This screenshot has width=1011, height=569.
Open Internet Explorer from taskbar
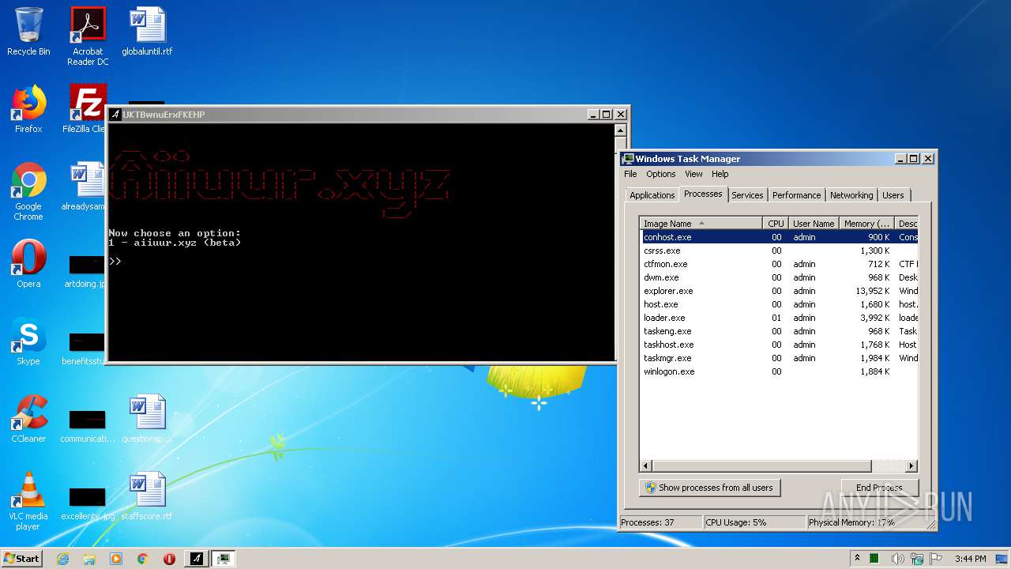tap(62, 559)
